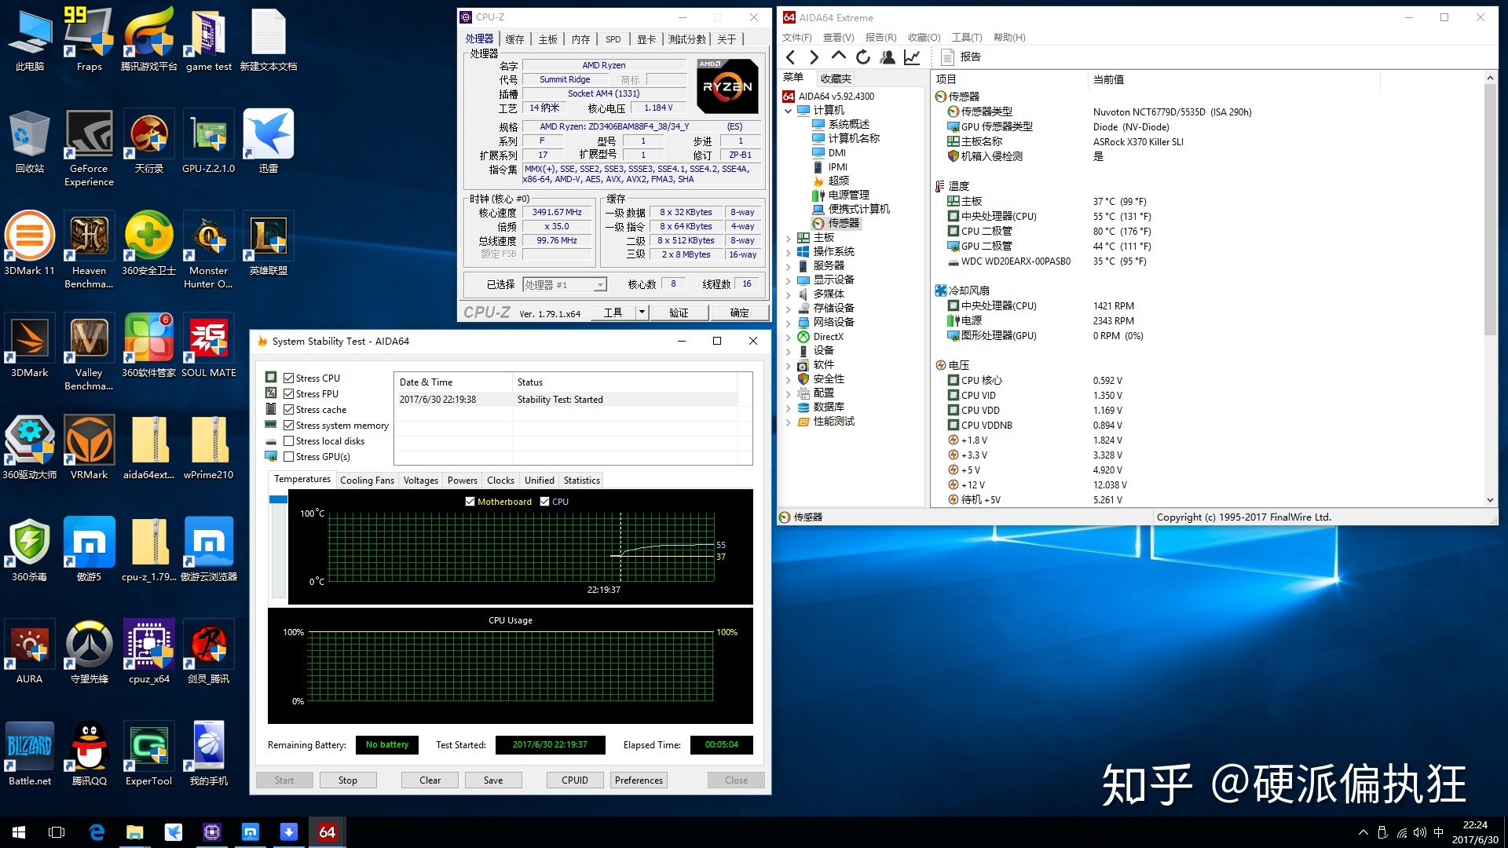
Task: Expand 操作系统 tree node
Action: [x=788, y=252]
